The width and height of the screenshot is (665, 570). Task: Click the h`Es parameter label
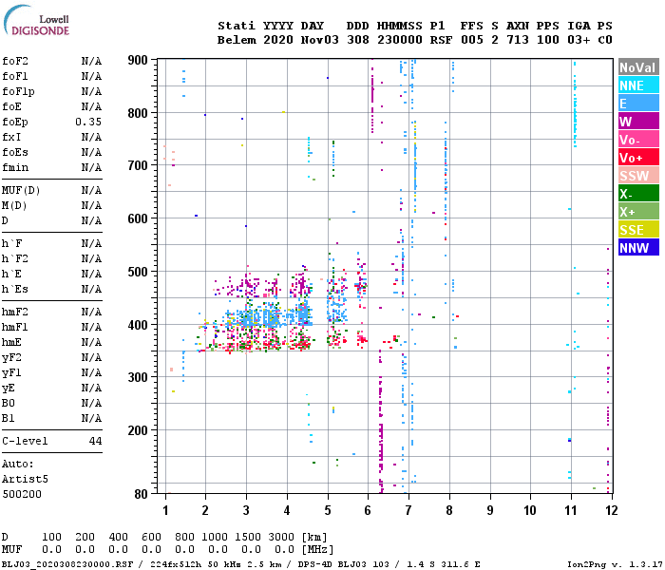(15, 289)
